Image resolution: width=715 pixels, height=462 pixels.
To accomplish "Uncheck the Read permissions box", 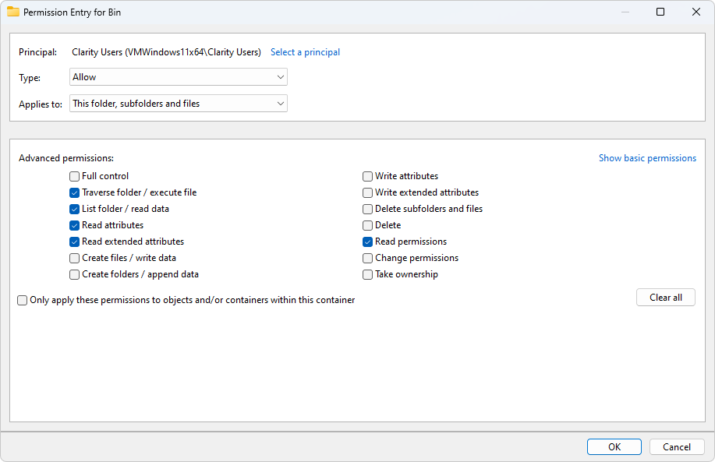I will [x=367, y=242].
